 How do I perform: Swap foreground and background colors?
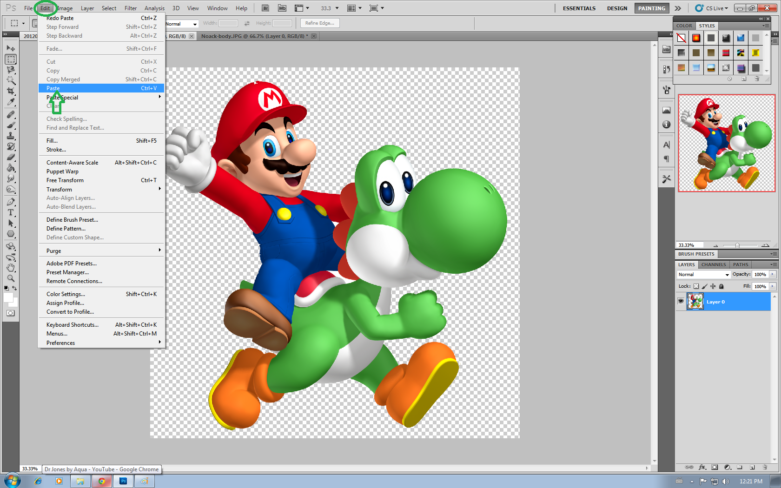click(x=15, y=289)
